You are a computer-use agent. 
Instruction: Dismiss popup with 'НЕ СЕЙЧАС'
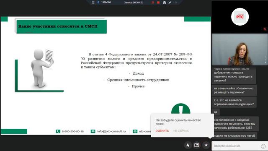point(181,130)
